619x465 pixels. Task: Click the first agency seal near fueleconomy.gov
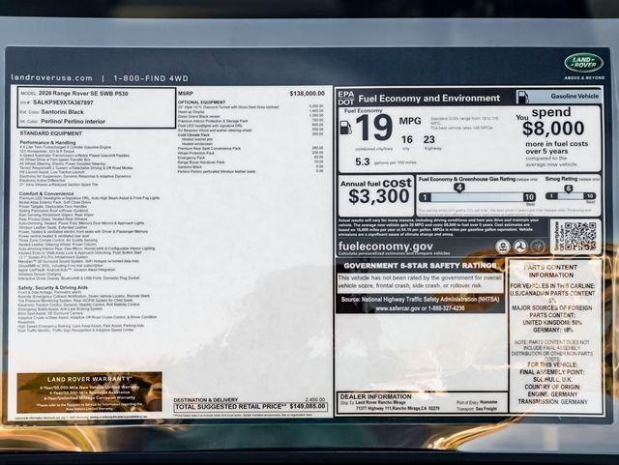point(503,247)
